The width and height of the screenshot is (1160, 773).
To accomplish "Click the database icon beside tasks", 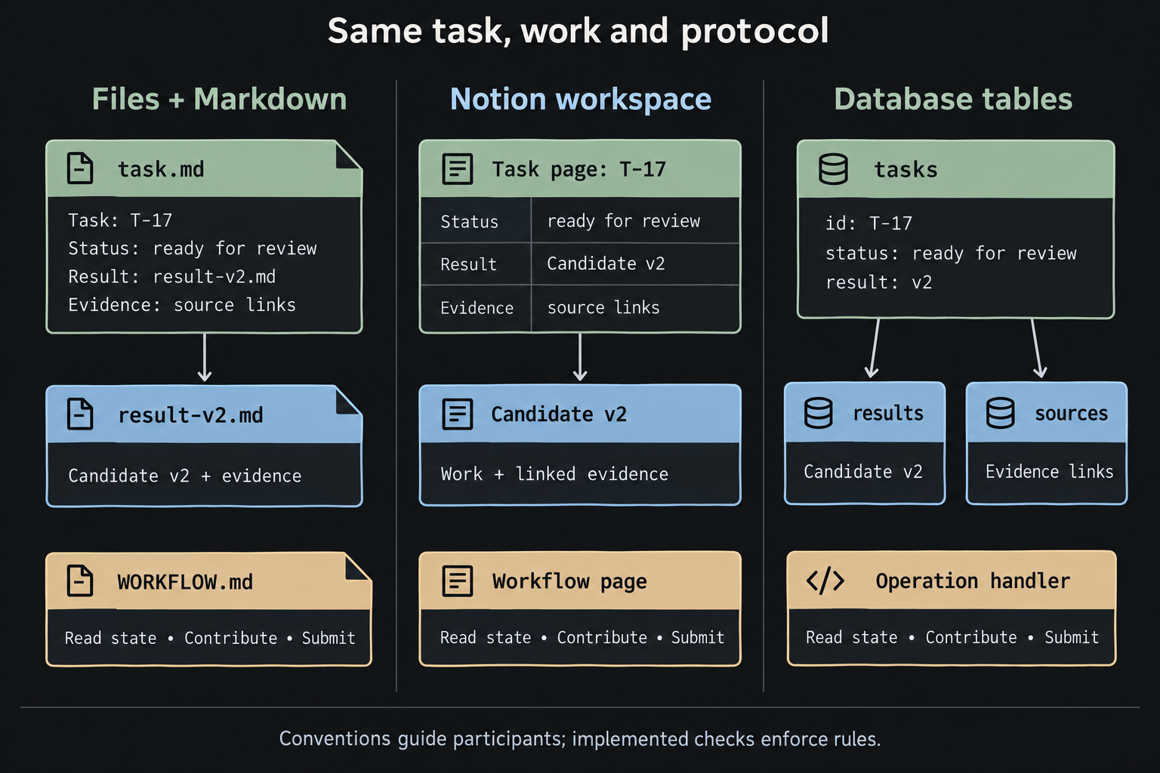I will (834, 169).
